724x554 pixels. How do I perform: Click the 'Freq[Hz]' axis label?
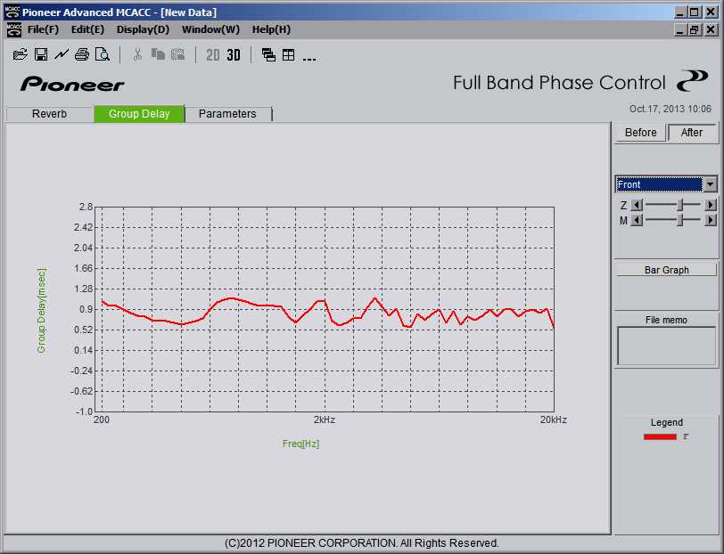click(x=300, y=444)
